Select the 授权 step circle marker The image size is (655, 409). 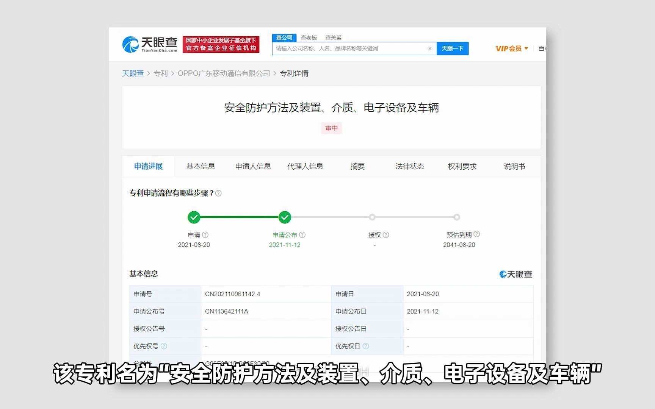coord(372,217)
